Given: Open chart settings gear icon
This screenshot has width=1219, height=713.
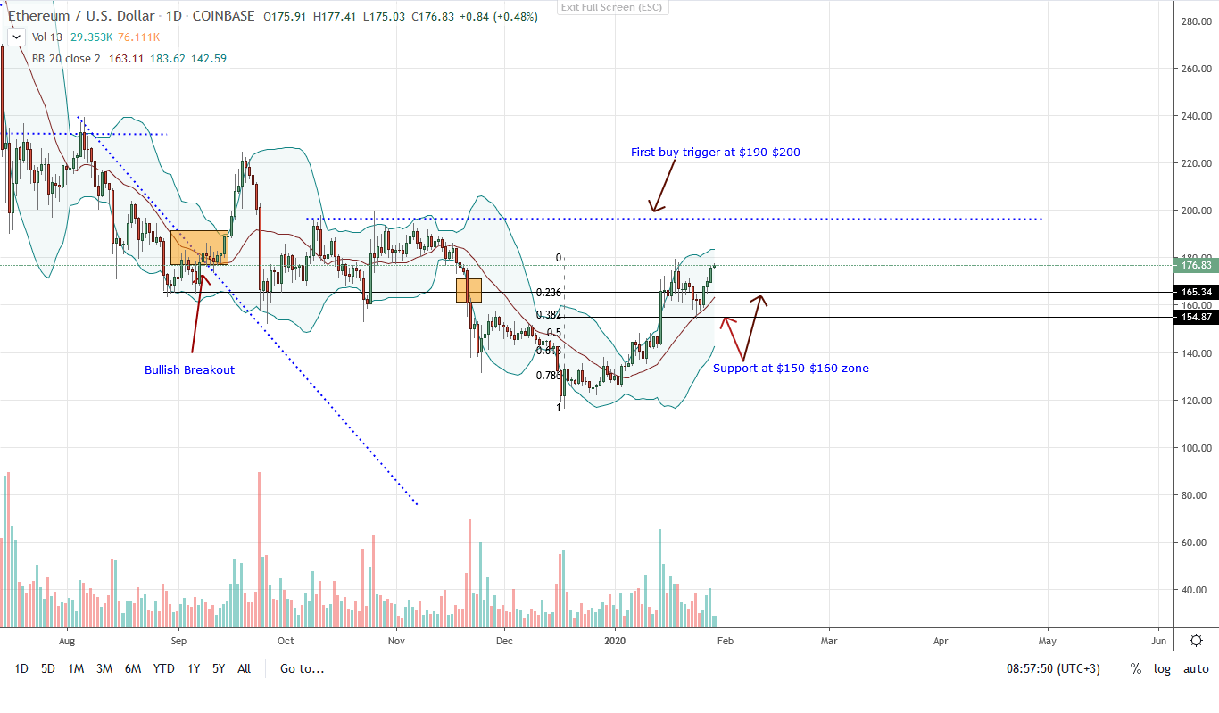Looking at the screenshot, I should click(x=1196, y=640).
